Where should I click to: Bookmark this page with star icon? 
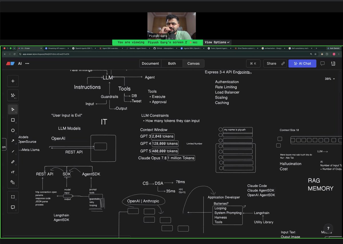click(x=315, y=54)
